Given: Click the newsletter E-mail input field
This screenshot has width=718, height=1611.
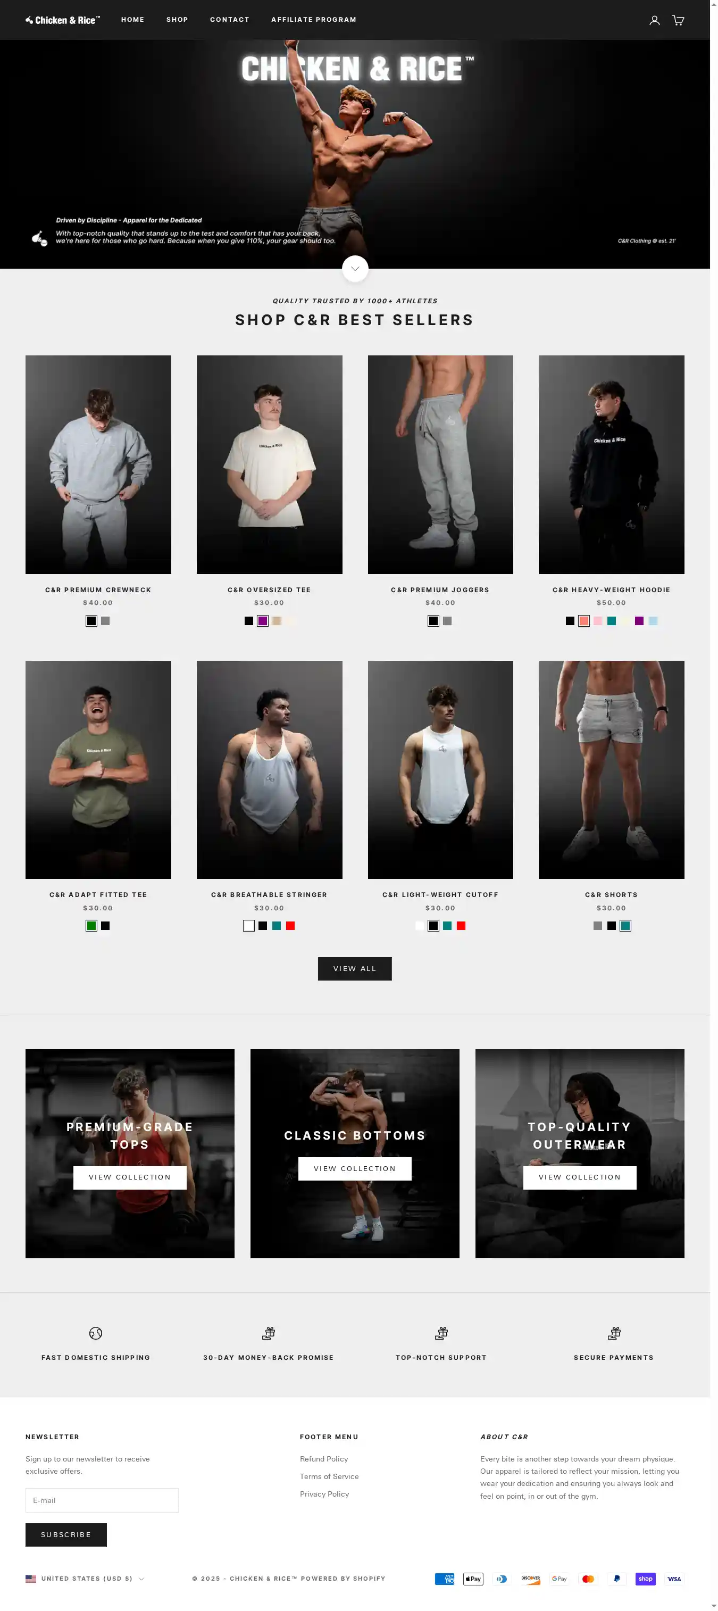Looking at the screenshot, I should tap(102, 1501).
